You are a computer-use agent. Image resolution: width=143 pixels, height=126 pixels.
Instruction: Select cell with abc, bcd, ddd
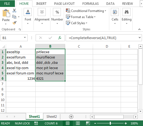pyautogui.click(x=21, y=62)
